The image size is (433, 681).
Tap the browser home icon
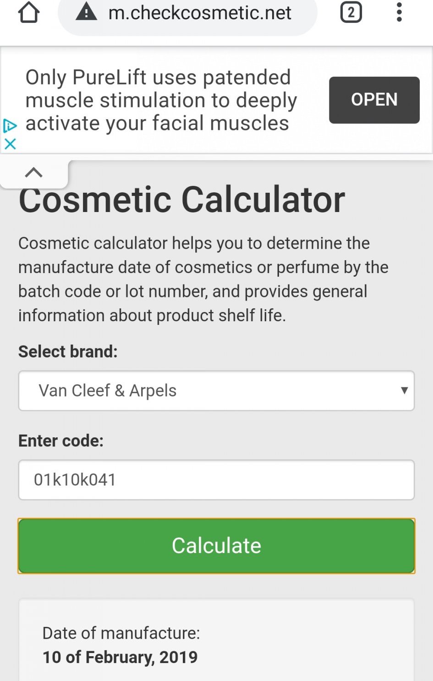pos(28,12)
